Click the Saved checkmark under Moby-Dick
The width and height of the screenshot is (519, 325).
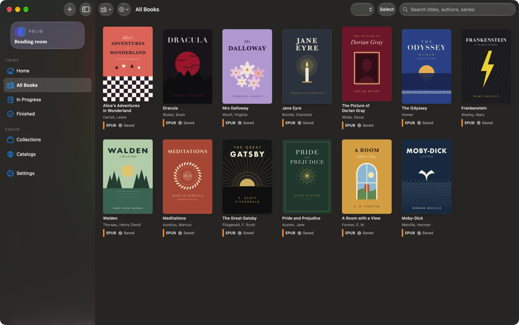point(419,233)
